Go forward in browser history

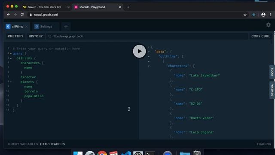pos(15,15)
